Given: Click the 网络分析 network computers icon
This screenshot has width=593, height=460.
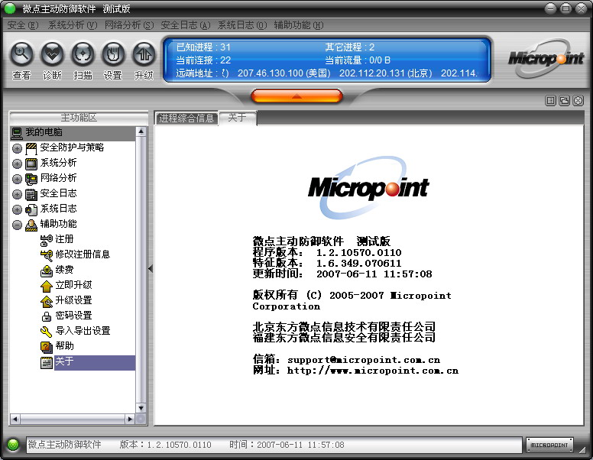Looking at the screenshot, I should 31,179.
